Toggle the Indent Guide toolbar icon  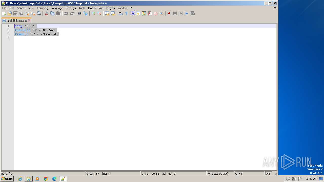click(x=132, y=13)
